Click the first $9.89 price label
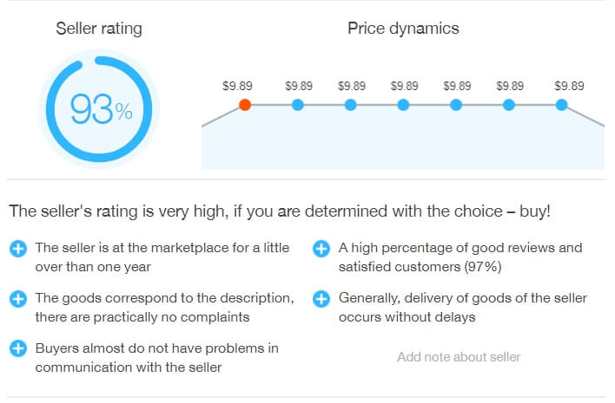615x403 pixels. tap(237, 86)
